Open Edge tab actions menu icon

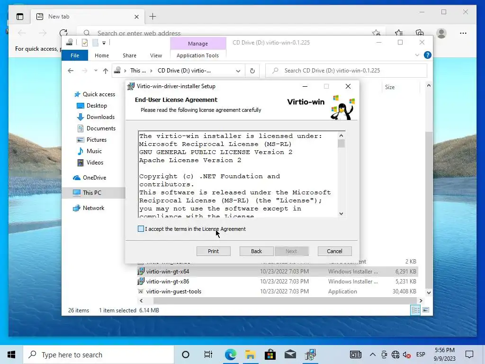tap(20, 17)
